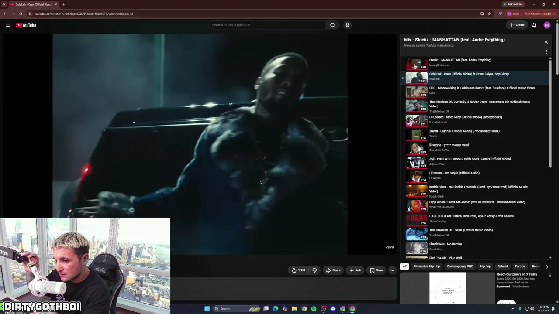The image size is (559, 314).
Task: Select the Related chip
Action: click(x=503, y=266)
